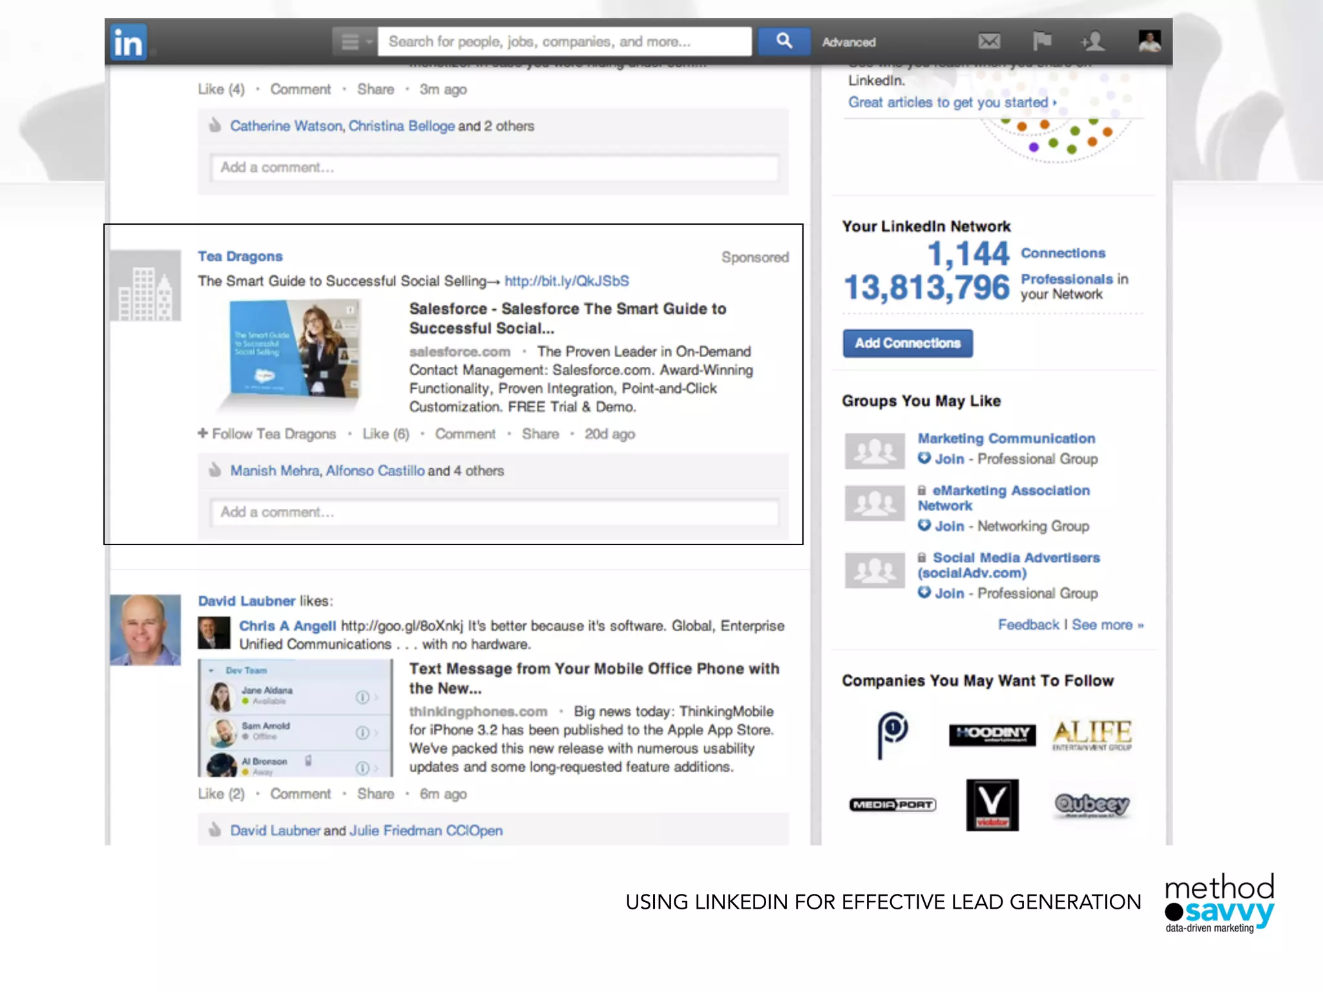Open Julie Friedman CCIOpen profile

[426, 831]
